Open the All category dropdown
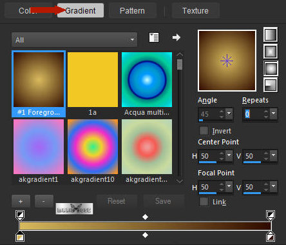Image resolution: width=286 pixels, height=245 pixels. click(x=74, y=40)
